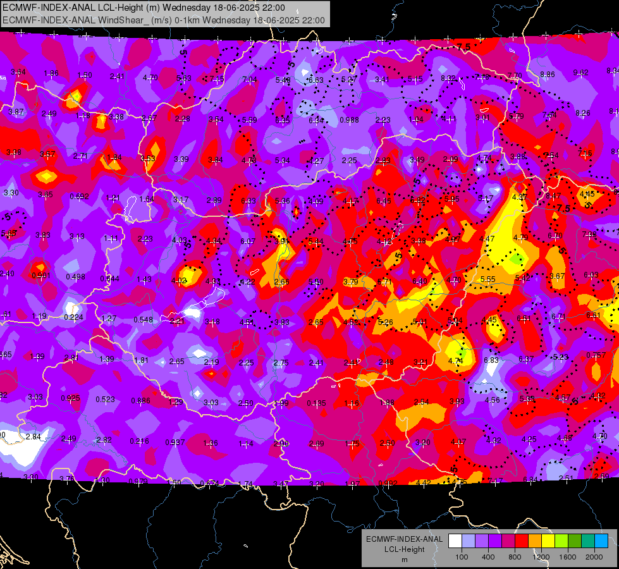Click the legend label 100
The height and width of the screenshot is (569, 619).
click(462, 557)
